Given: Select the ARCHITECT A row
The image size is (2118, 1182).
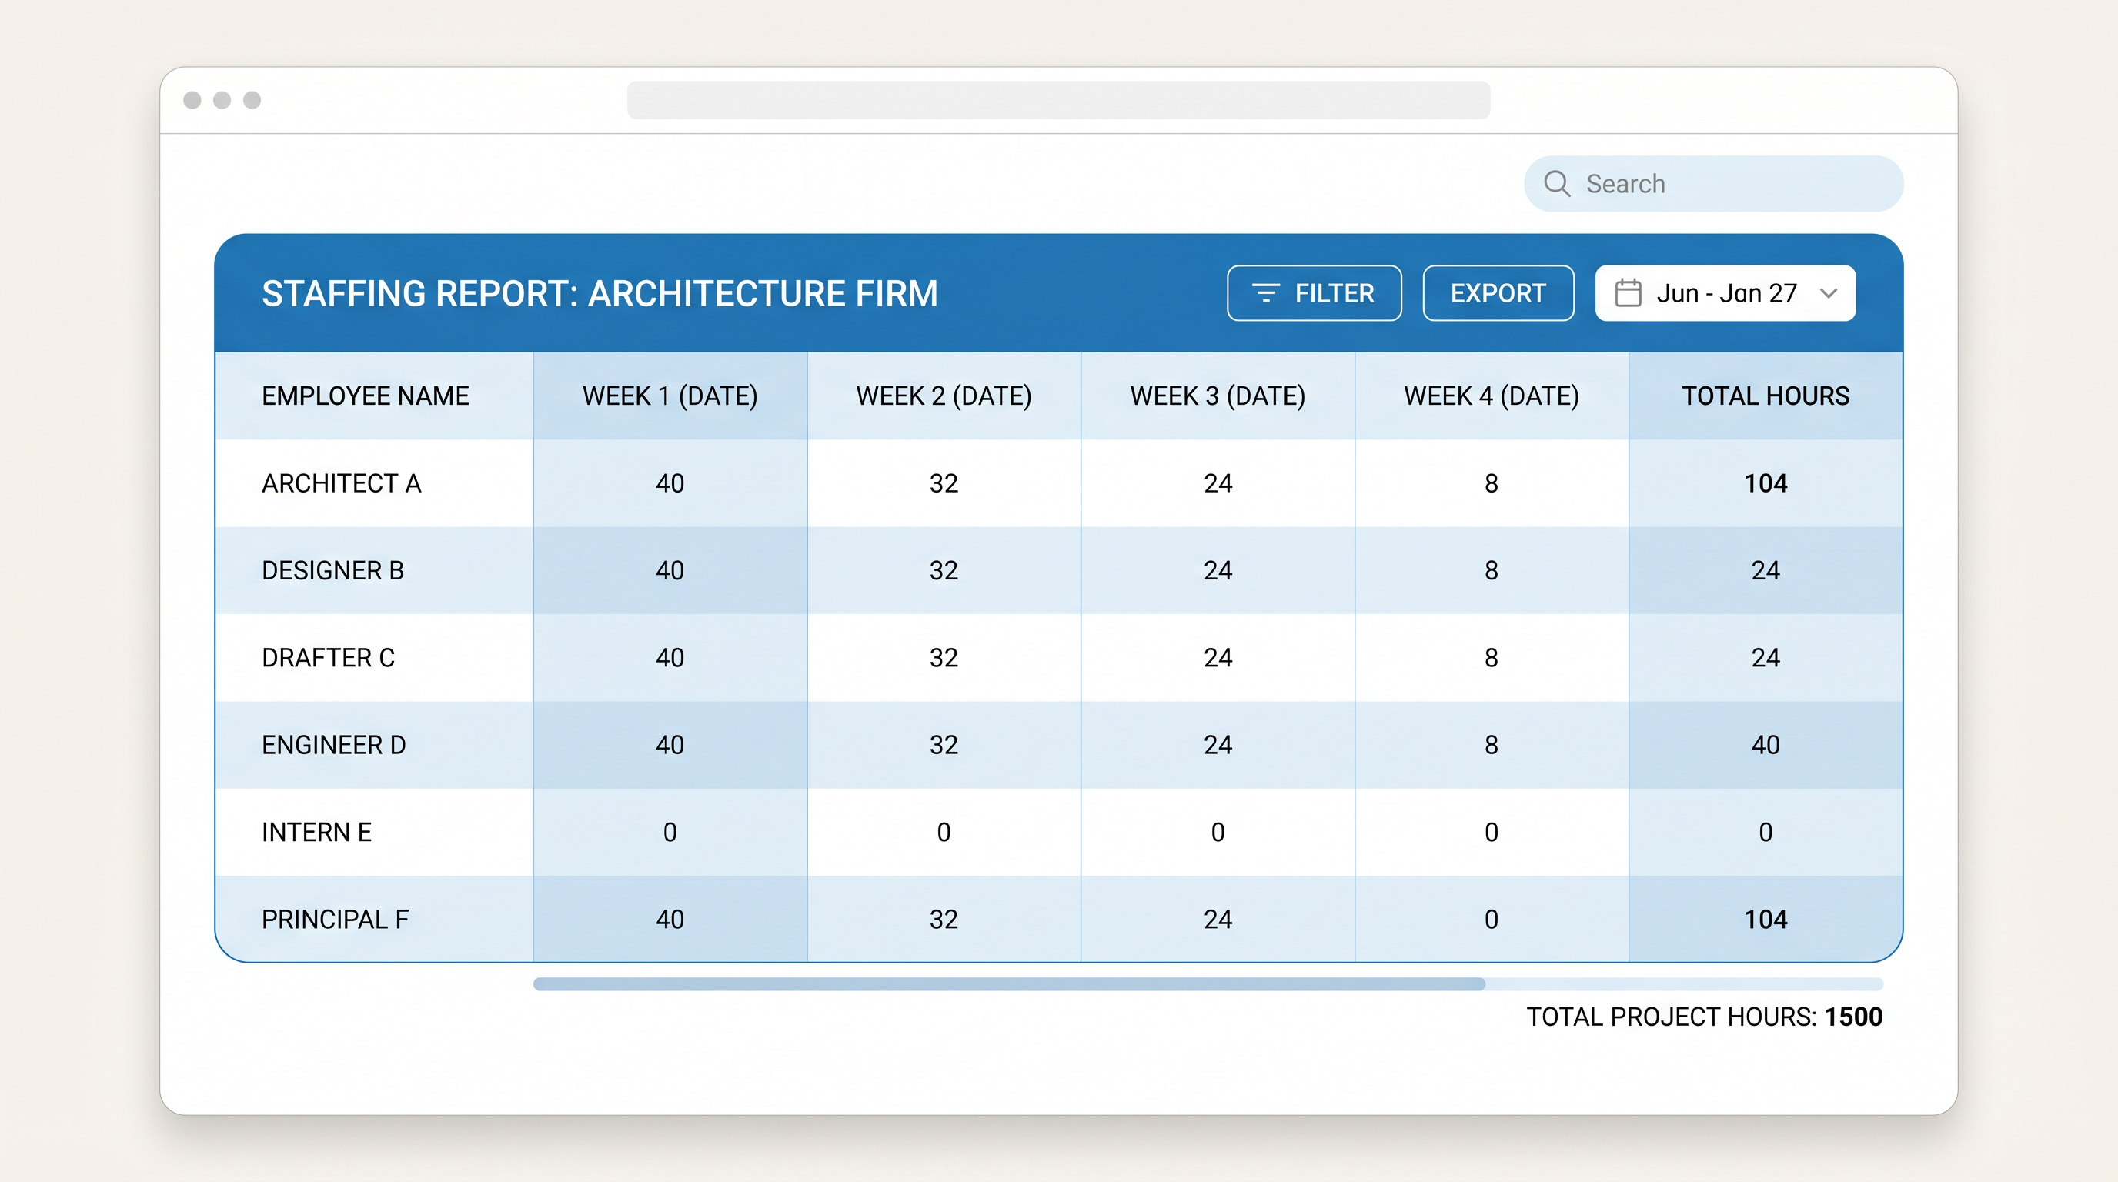Looking at the screenshot, I should pos(341,483).
